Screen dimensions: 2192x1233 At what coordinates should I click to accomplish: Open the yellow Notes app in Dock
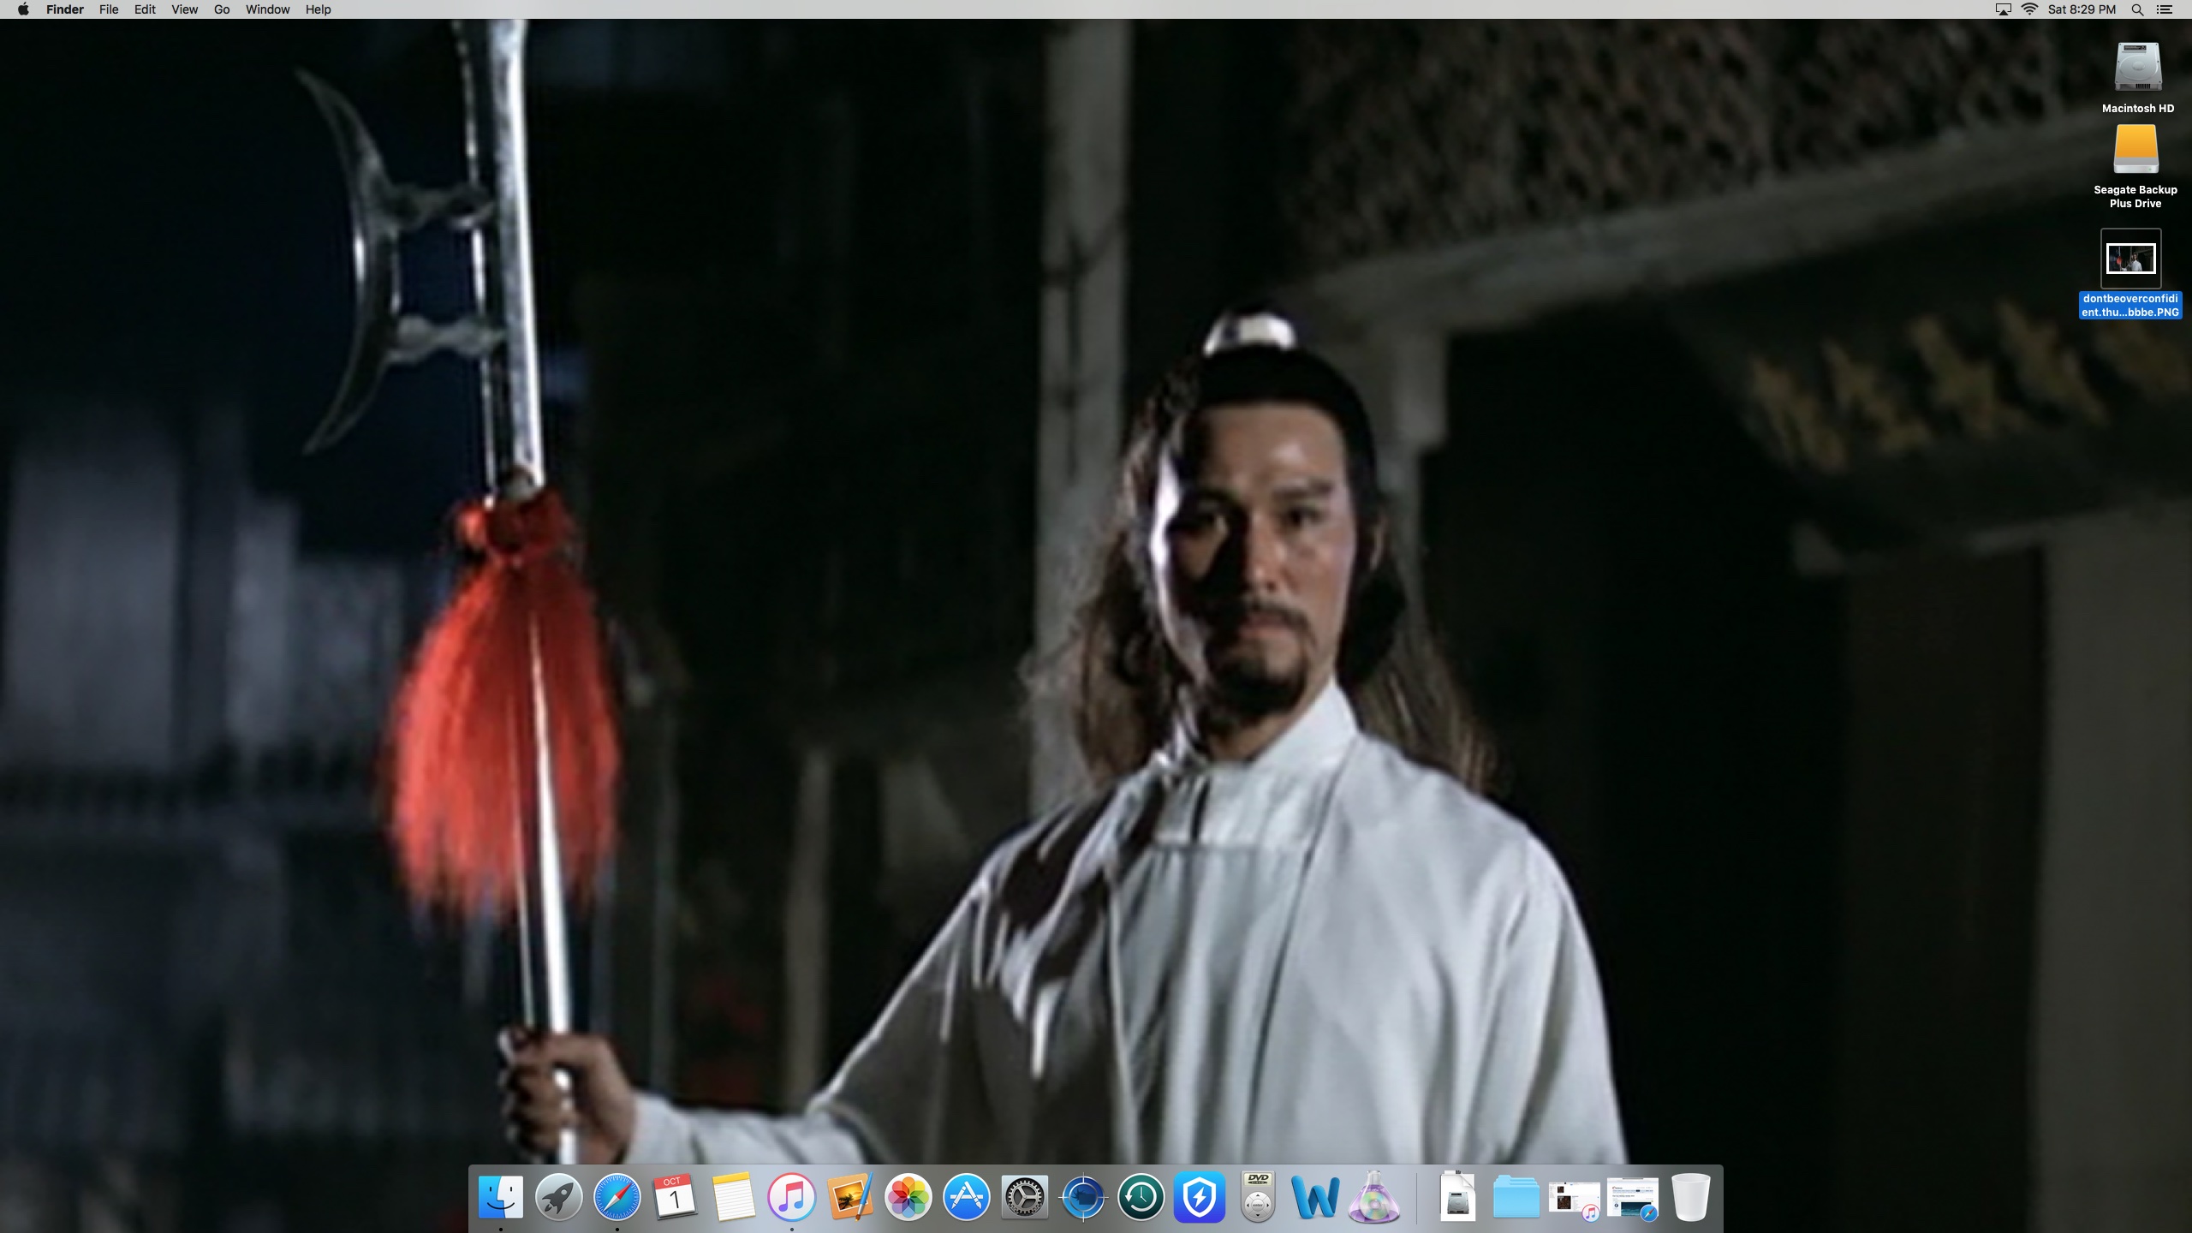[x=733, y=1196]
